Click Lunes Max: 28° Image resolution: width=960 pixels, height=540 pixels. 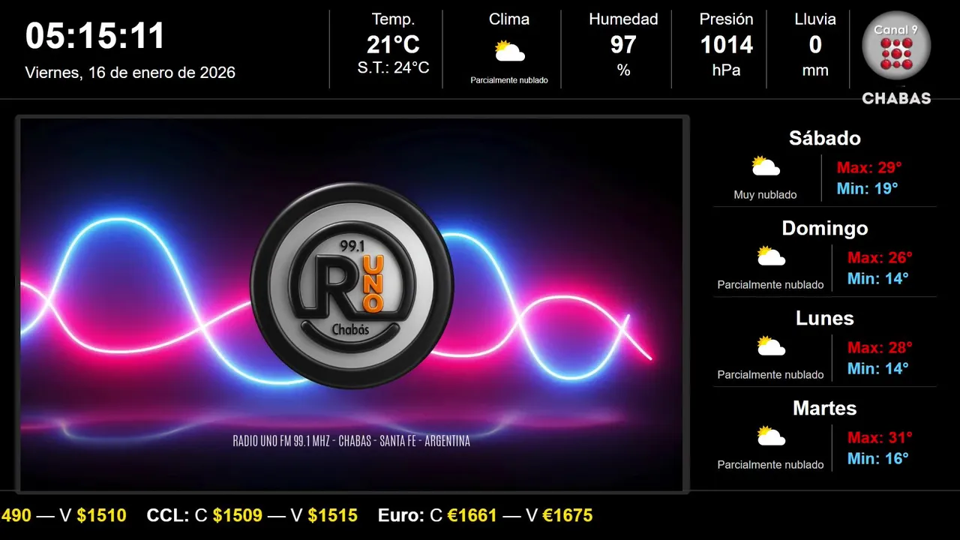[880, 348]
